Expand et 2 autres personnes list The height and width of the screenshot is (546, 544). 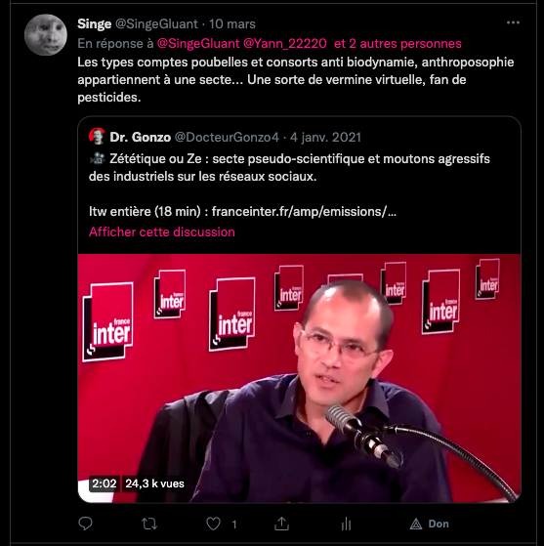pyautogui.click(x=398, y=44)
